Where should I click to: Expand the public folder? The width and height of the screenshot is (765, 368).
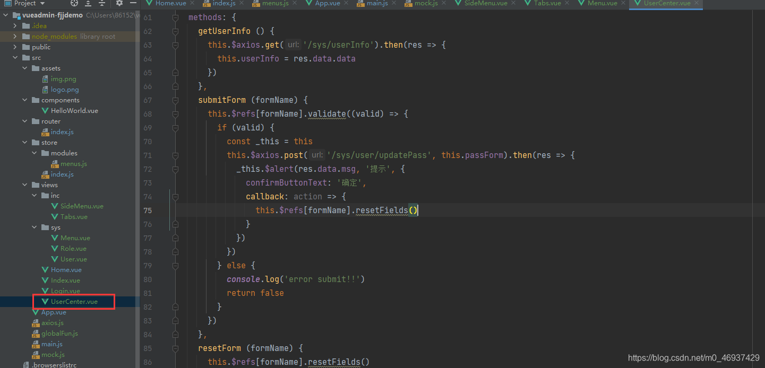(x=15, y=47)
